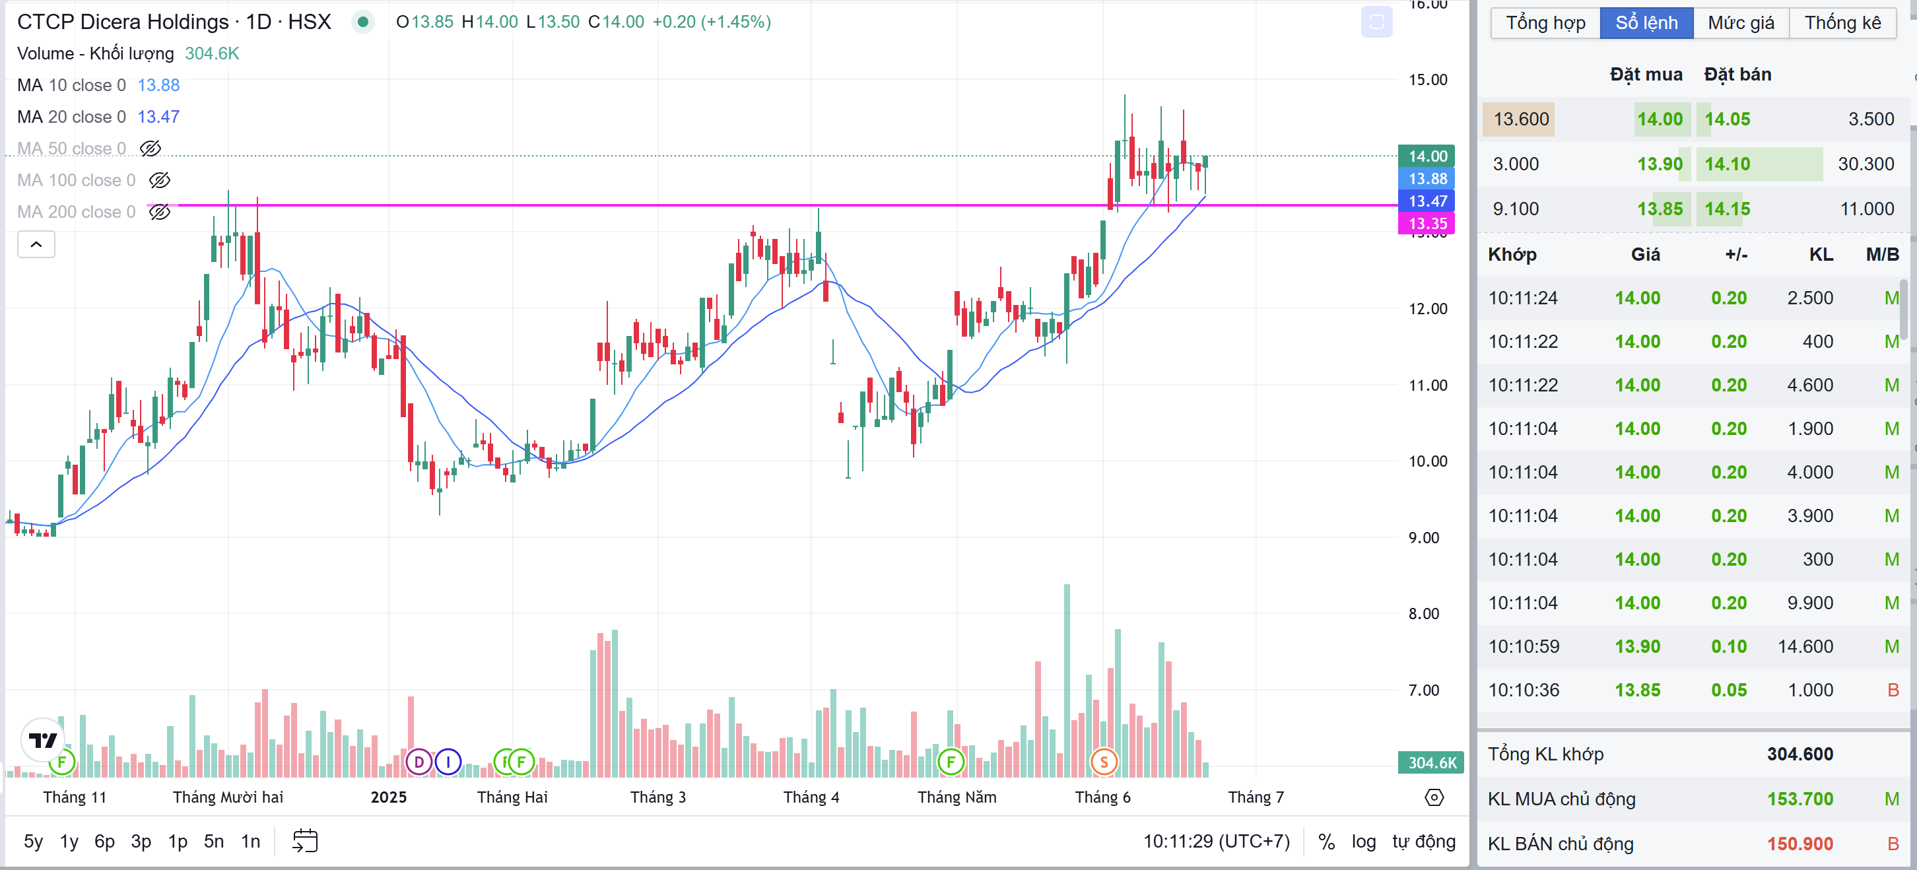The width and height of the screenshot is (1917, 870).
Task: Click the orange S split marker
Action: point(1104,761)
